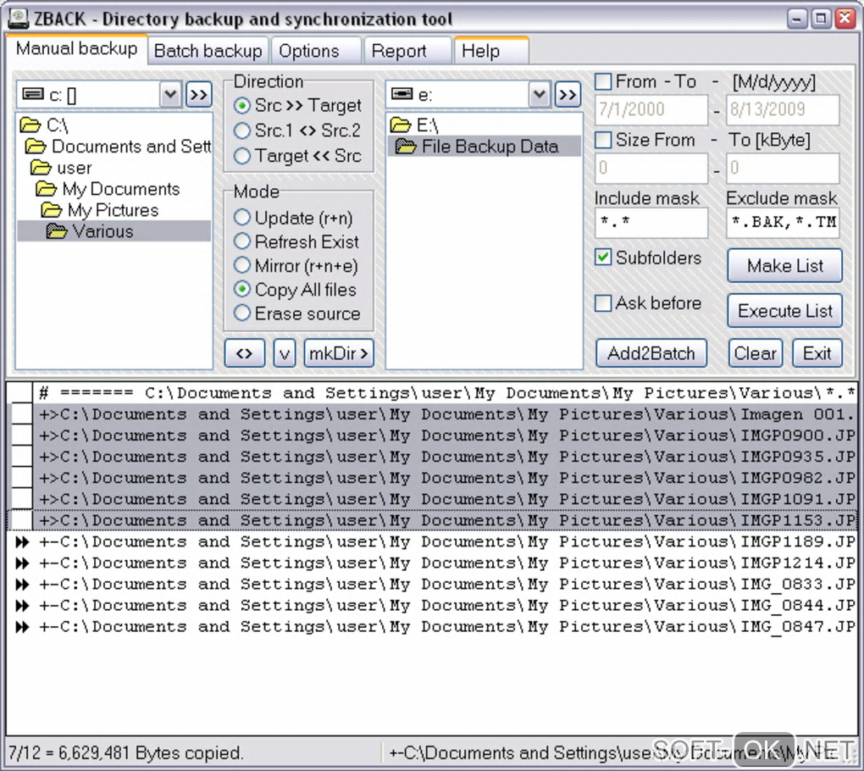864x771 pixels.
Task: Click the double-arrow marker beside IMGP1189 row
Action: [x=22, y=541]
